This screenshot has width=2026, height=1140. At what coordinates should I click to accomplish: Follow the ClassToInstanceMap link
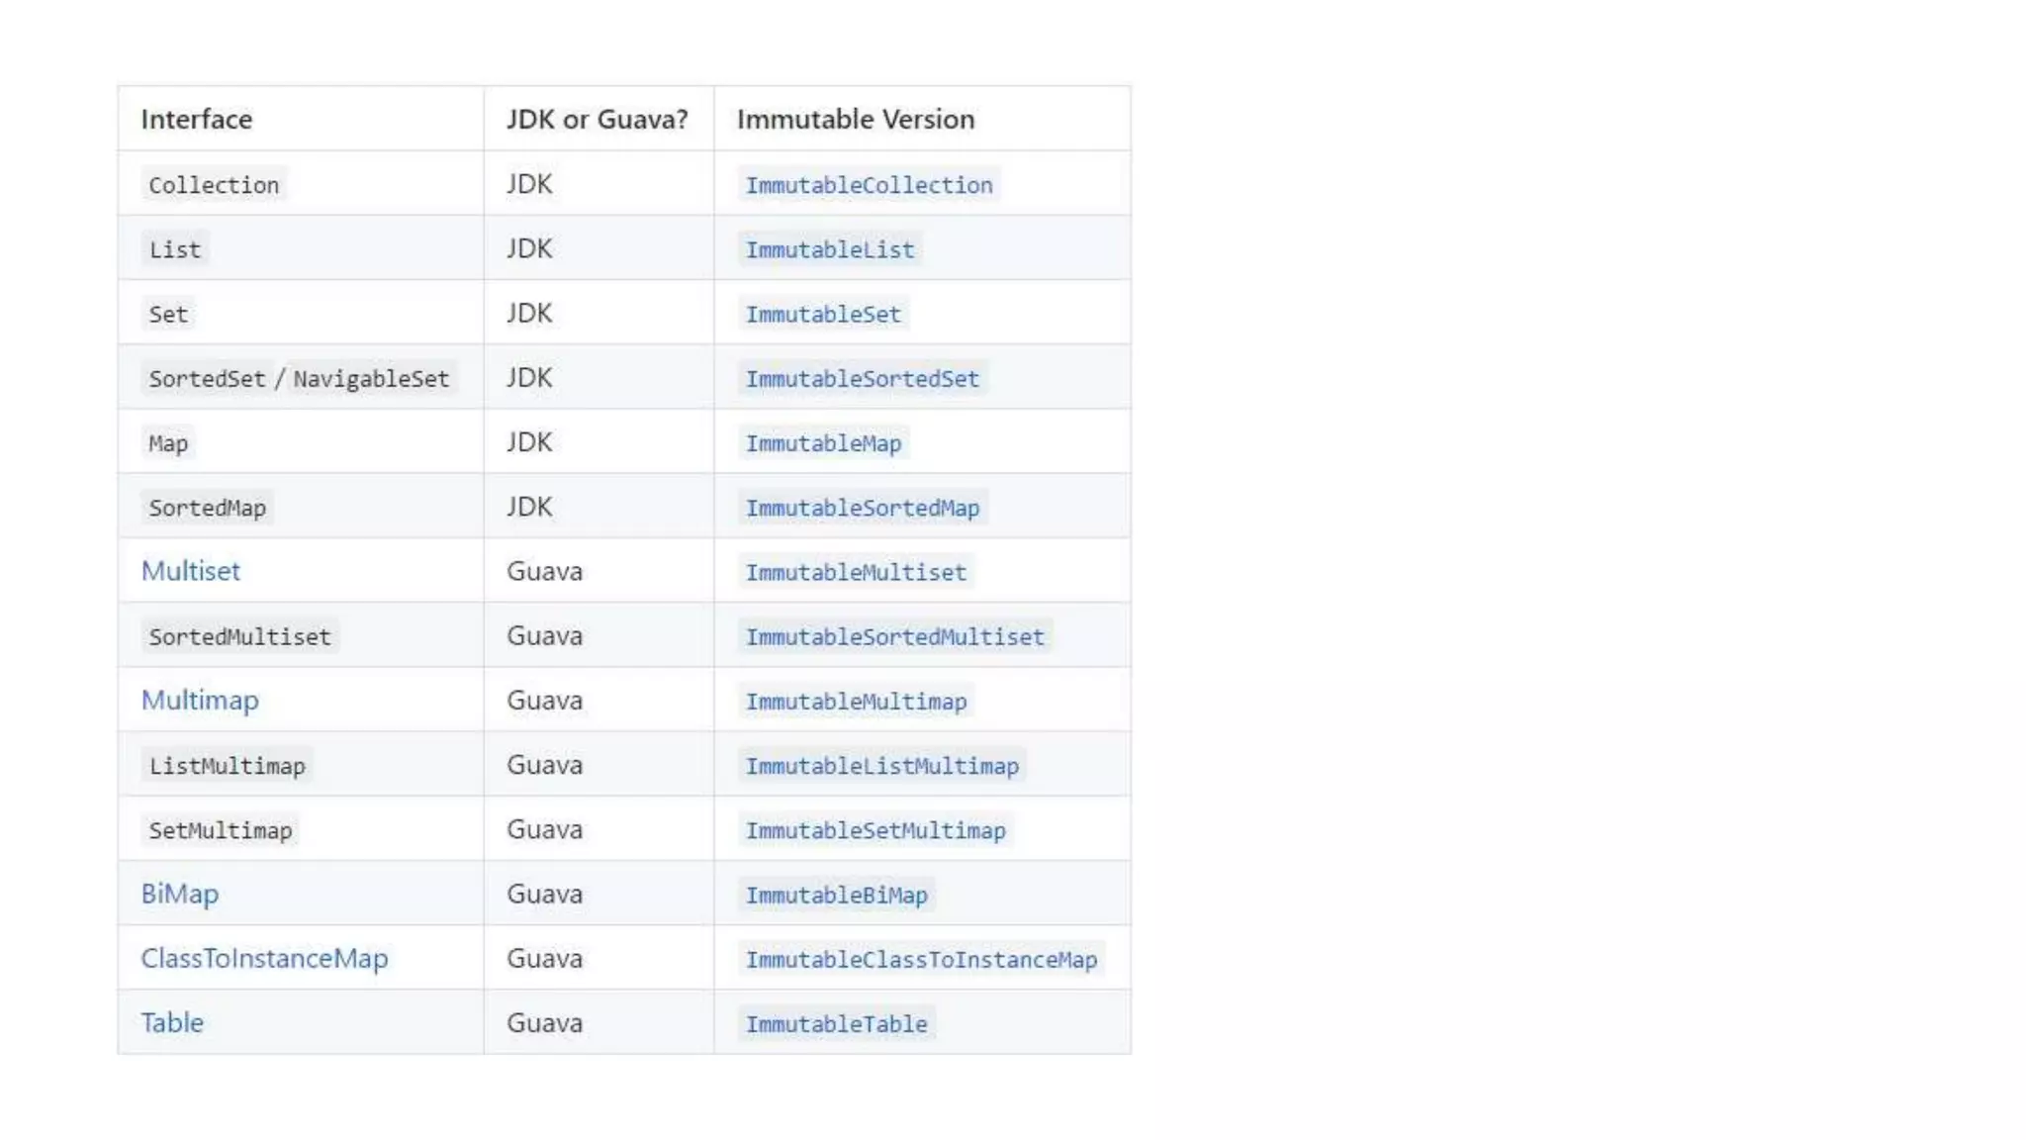coord(264,958)
